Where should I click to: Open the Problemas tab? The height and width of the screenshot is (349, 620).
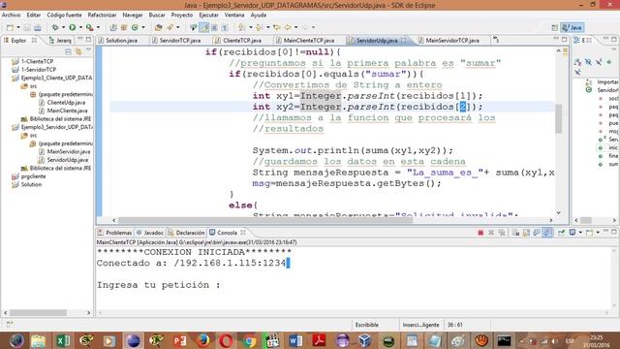pyautogui.click(x=114, y=233)
